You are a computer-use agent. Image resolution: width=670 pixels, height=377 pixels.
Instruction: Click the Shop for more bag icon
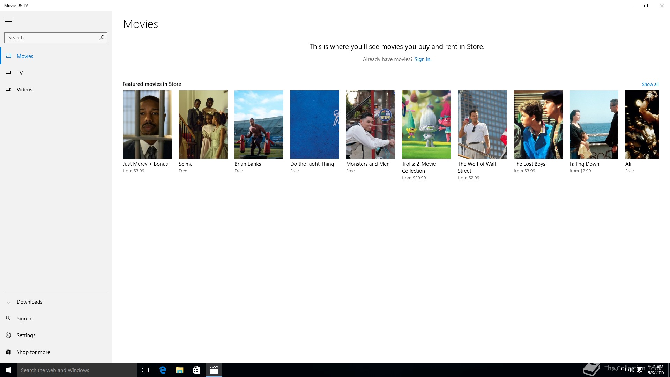(x=8, y=352)
